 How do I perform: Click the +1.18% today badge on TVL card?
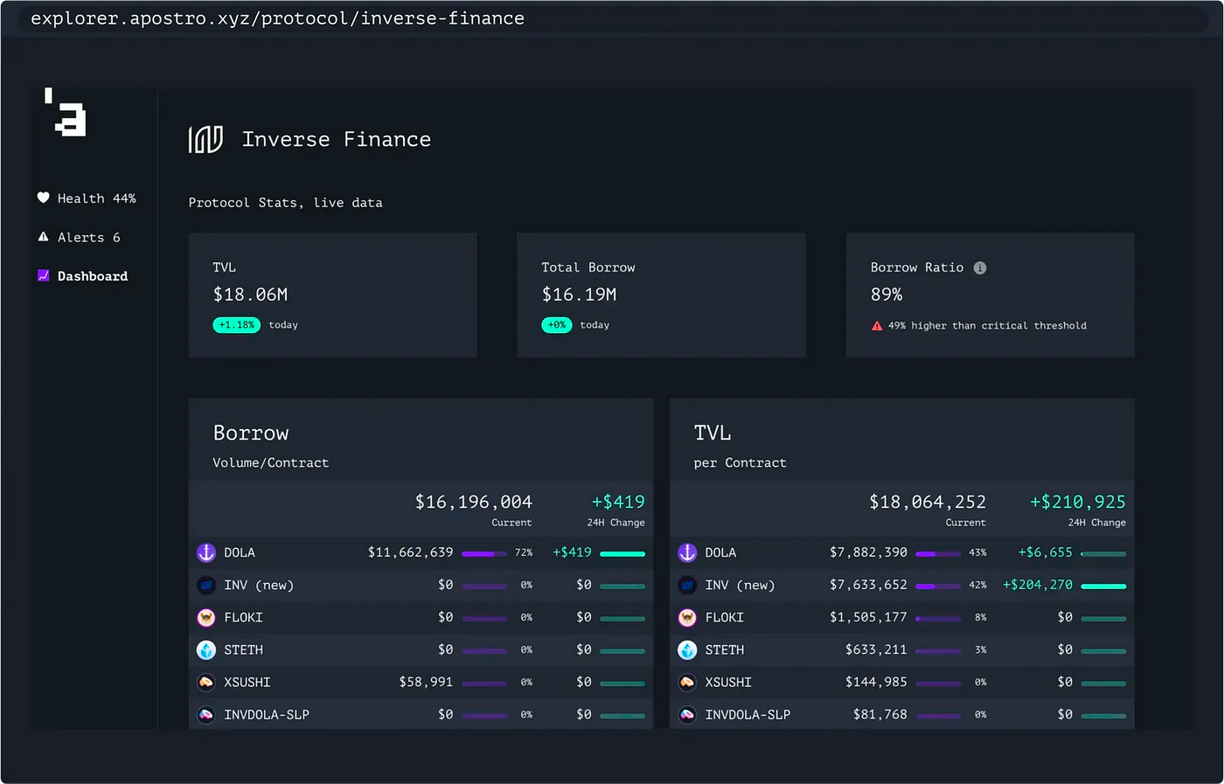[236, 324]
